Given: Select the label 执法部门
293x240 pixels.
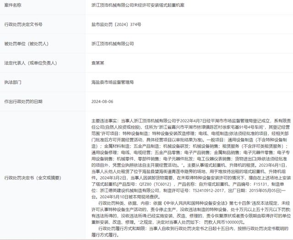Looking at the screenshot, I should click(13, 82).
